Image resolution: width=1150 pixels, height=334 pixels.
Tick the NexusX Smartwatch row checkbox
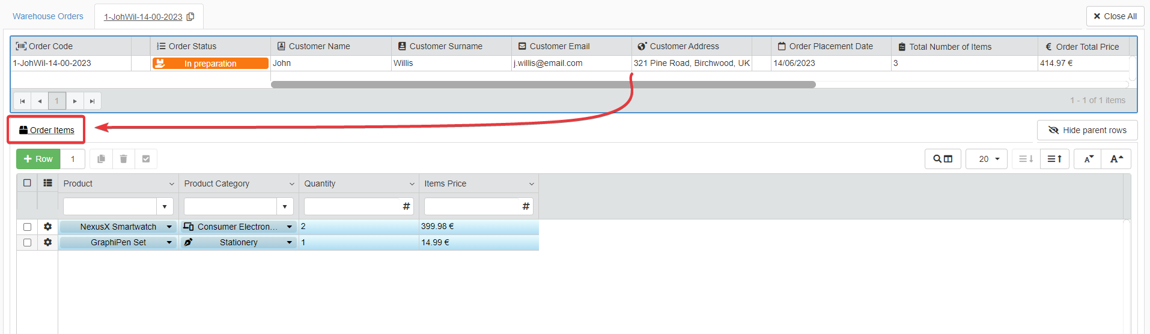[x=27, y=227]
